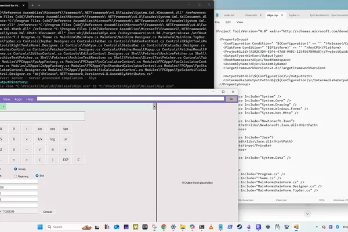Switch to the TopBar.cs tab in Notepad

[294, 15]
